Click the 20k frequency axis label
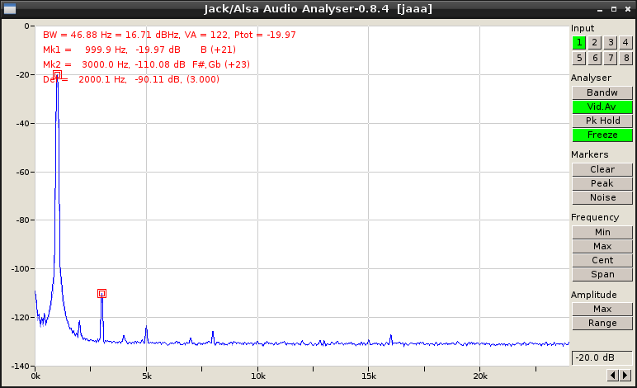The image size is (637, 388). 480,376
